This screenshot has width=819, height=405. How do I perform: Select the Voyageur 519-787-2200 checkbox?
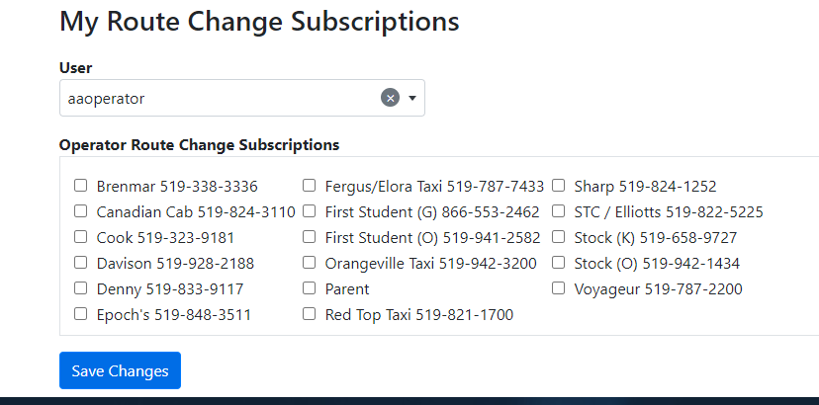click(558, 288)
